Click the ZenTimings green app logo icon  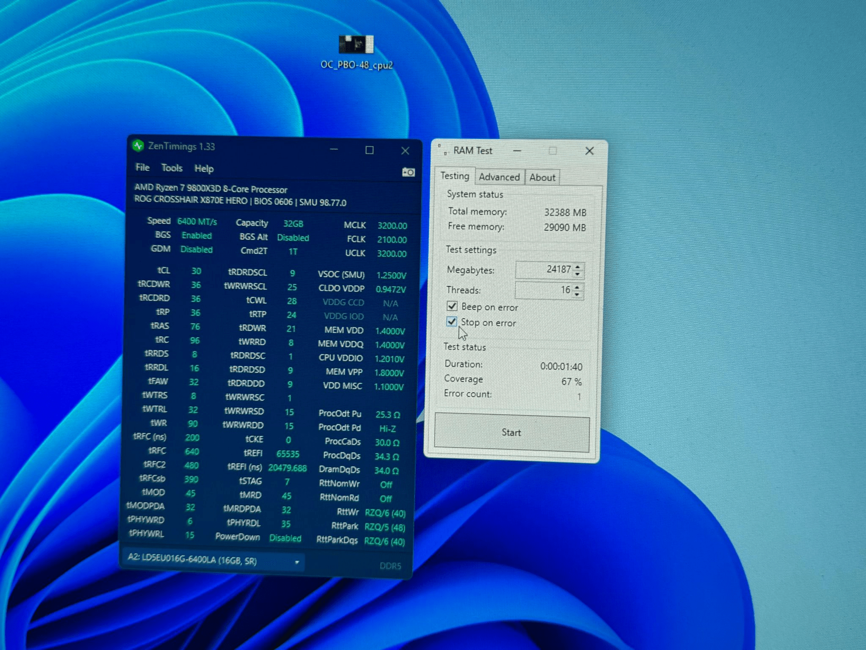point(138,146)
